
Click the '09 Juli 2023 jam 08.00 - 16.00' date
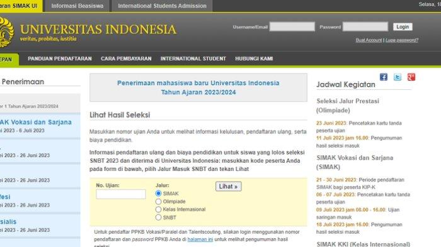click(351, 210)
